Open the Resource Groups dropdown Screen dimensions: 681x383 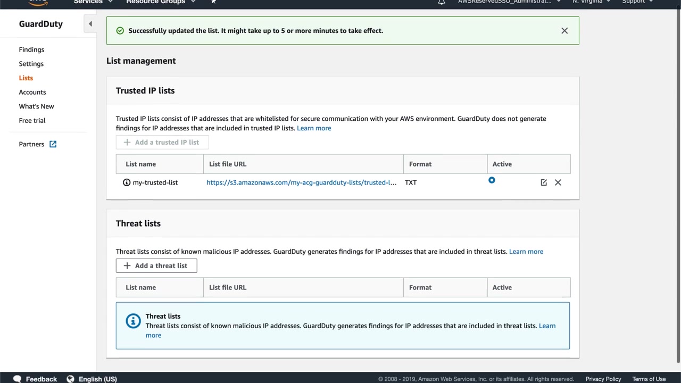point(160,2)
